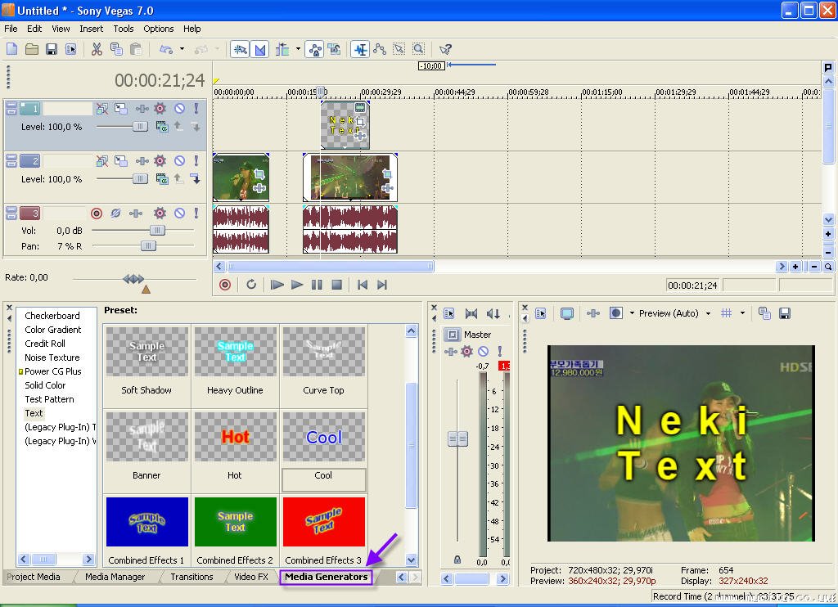Select the Hot text preset thumbnail
The width and height of the screenshot is (838, 607).
click(x=235, y=438)
